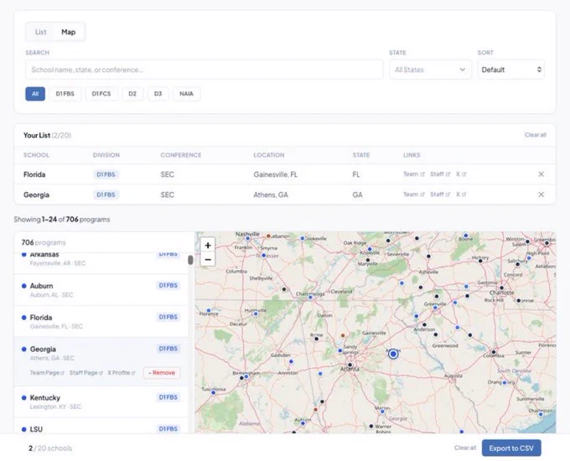Click the map marker at Nashville
Screen dimensions: 570x461
pos(247,239)
